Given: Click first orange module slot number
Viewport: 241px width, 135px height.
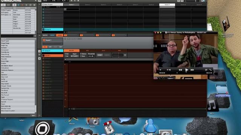Looking at the screenshot, I should tap(65, 35).
